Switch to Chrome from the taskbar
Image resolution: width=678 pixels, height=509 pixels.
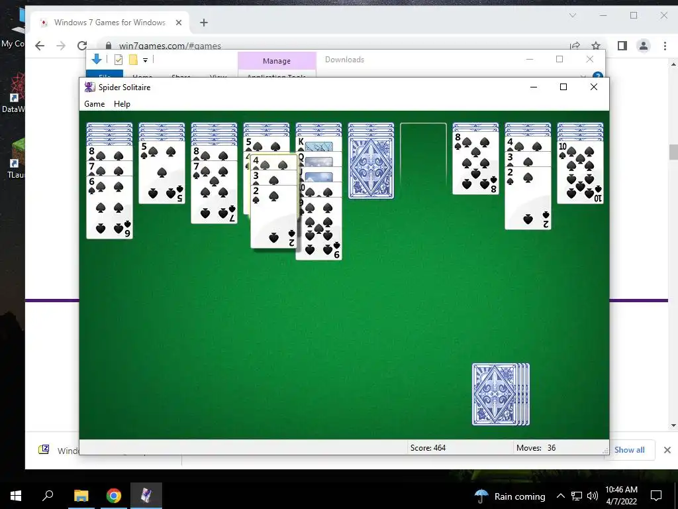coord(114,496)
